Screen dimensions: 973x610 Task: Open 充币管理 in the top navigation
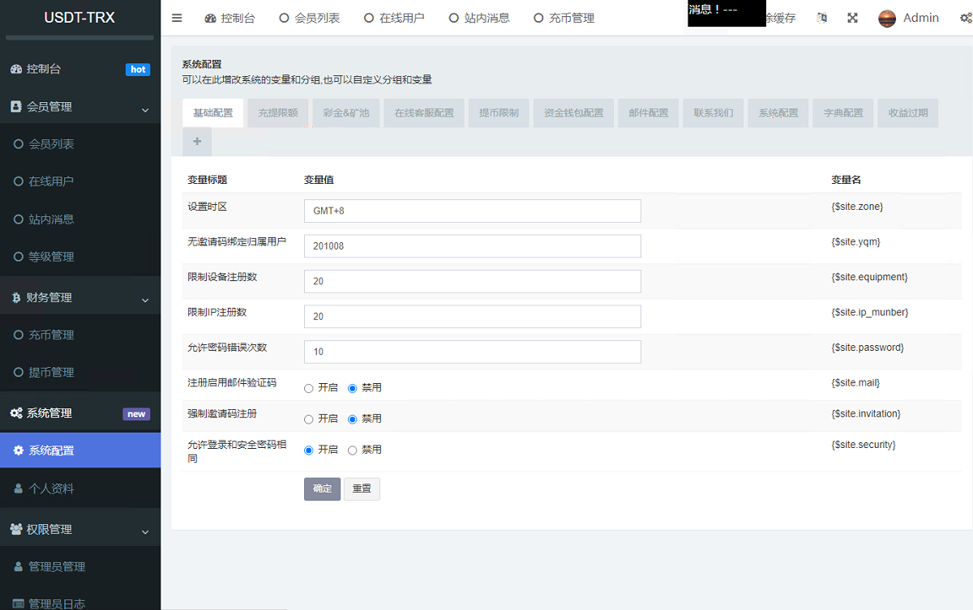(564, 18)
